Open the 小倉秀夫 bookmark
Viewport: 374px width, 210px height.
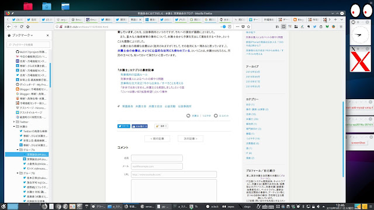(x=35, y=164)
